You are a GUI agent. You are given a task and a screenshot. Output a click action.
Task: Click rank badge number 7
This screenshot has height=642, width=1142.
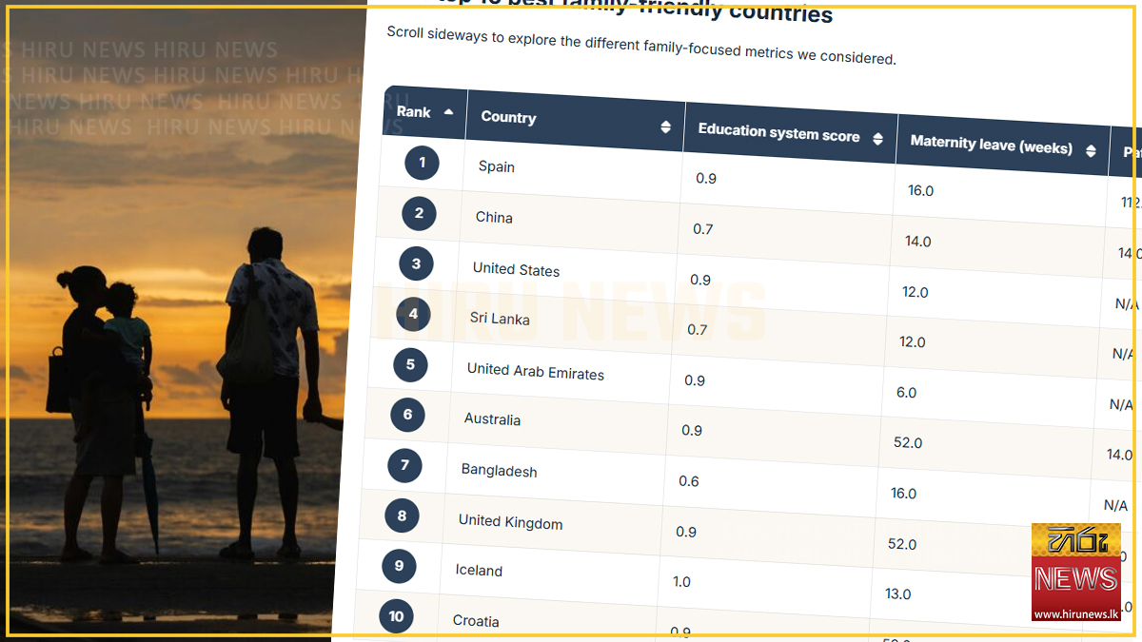404,465
